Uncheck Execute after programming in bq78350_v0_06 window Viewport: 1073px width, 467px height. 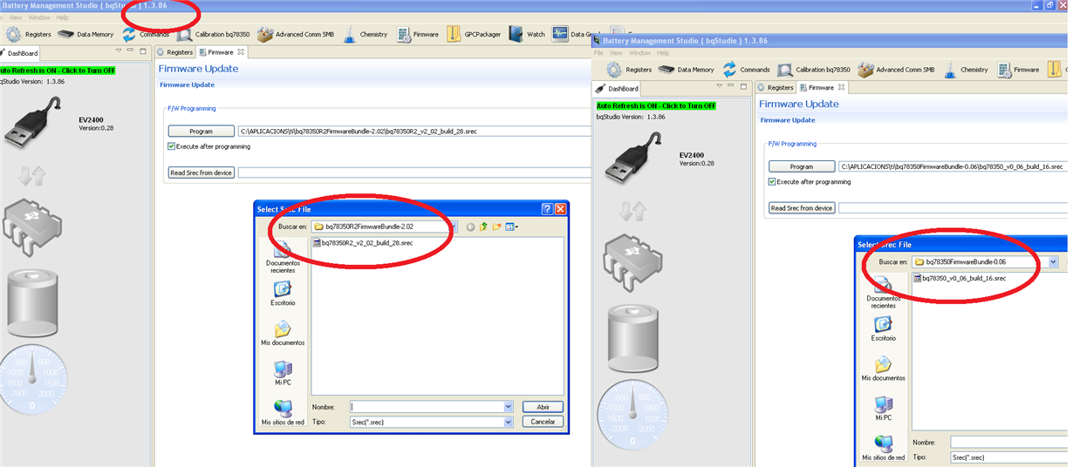772,182
